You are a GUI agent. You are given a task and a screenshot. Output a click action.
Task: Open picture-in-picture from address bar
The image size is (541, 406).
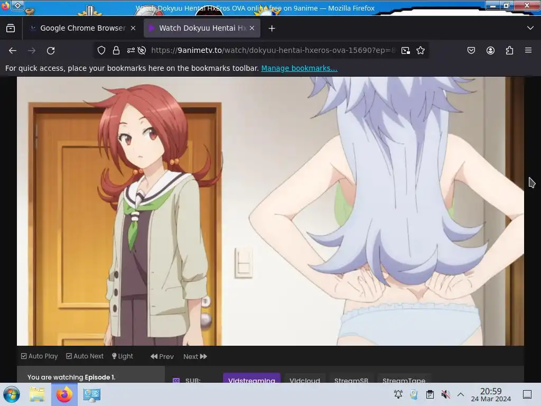pos(406,51)
